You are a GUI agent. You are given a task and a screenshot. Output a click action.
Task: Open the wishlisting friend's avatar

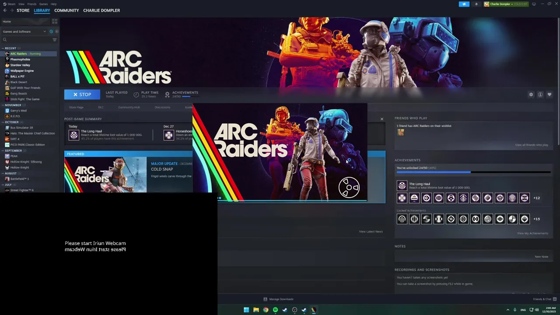[400, 132]
